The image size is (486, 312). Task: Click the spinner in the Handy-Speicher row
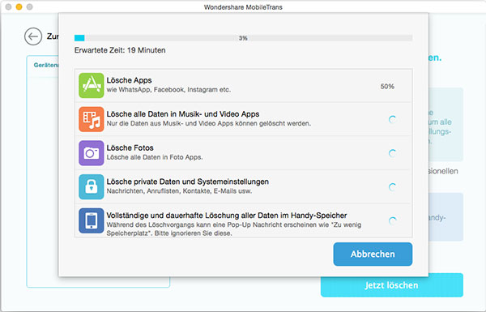[392, 220]
